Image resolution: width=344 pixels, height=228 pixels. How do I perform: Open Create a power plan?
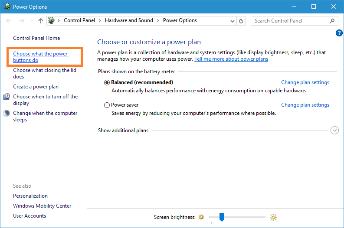pyautogui.click(x=36, y=87)
